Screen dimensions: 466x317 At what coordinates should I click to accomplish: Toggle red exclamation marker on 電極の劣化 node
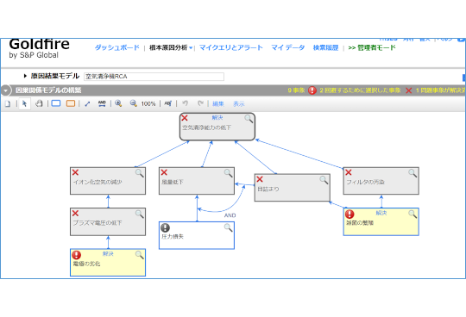click(x=77, y=255)
